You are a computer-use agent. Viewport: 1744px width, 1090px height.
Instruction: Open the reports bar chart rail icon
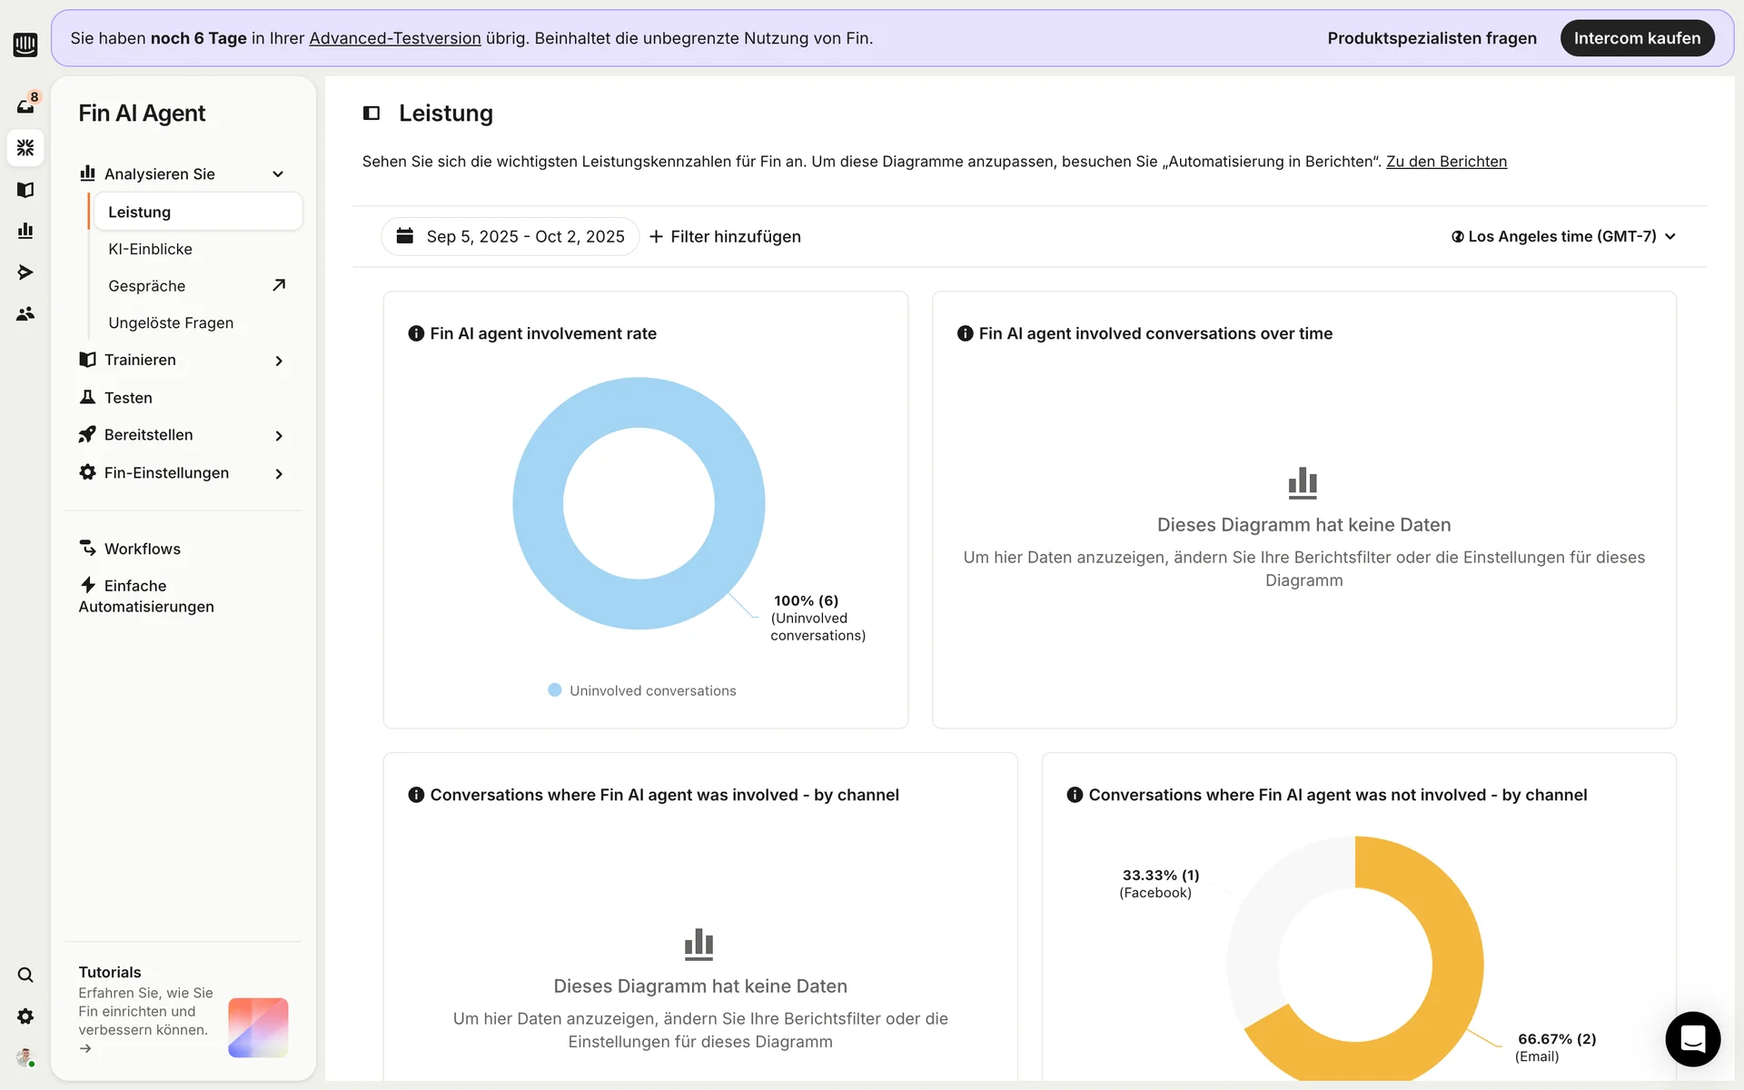(25, 231)
